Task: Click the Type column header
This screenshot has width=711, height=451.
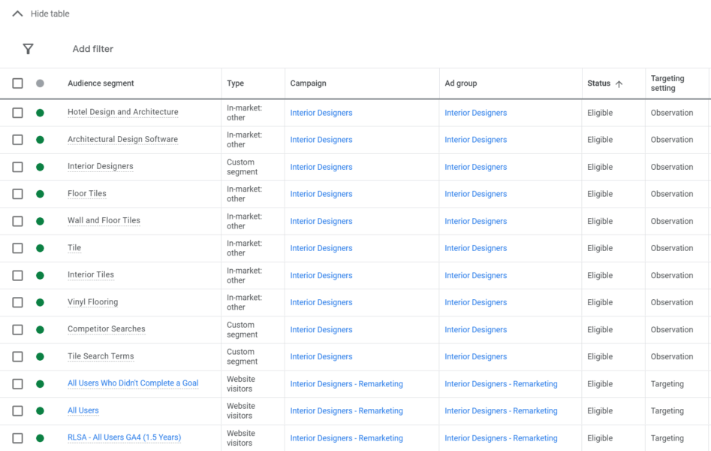Action: click(235, 83)
